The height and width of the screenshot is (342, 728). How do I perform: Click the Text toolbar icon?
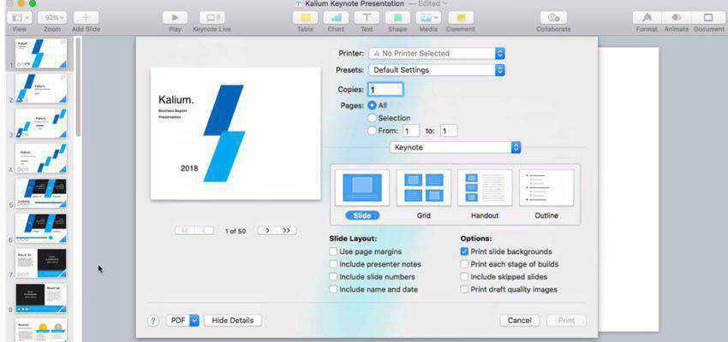click(367, 18)
